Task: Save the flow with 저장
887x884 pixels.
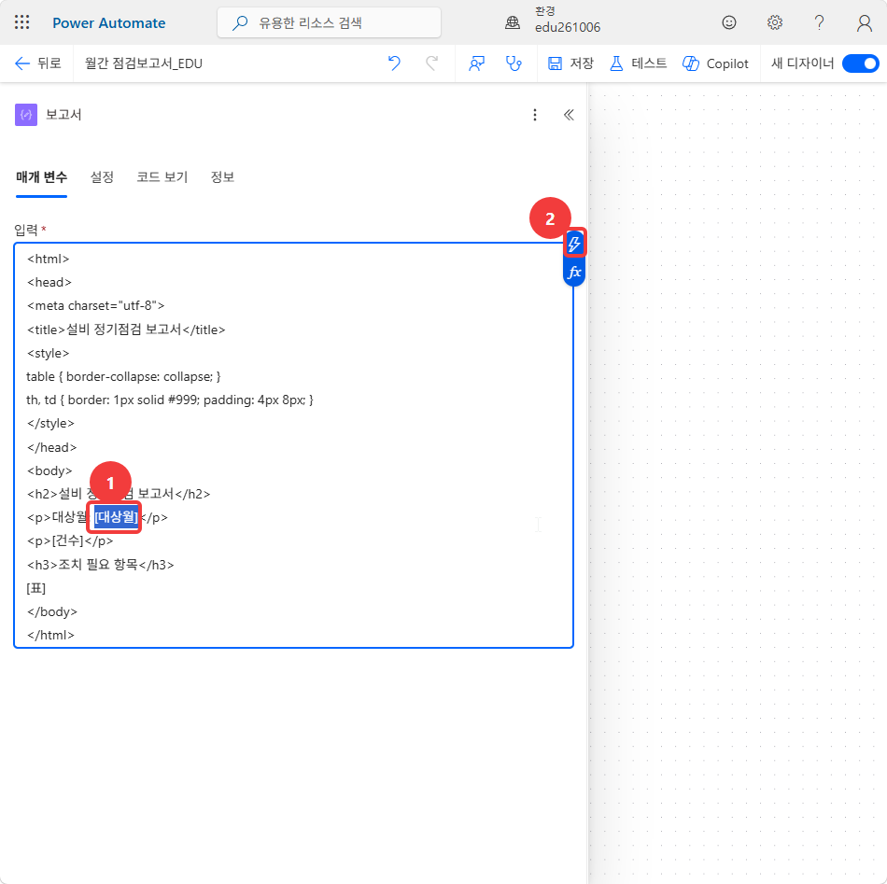Action: click(x=570, y=63)
